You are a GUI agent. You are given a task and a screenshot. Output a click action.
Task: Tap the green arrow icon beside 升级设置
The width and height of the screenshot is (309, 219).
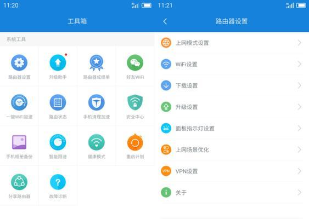pos(166,107)
